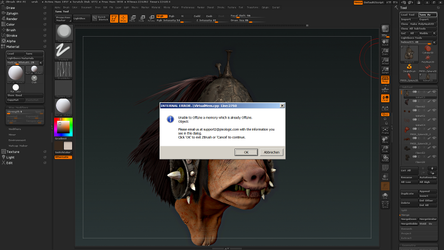Close the internal error dialog
444x250 pixels.
pos(282,106)
